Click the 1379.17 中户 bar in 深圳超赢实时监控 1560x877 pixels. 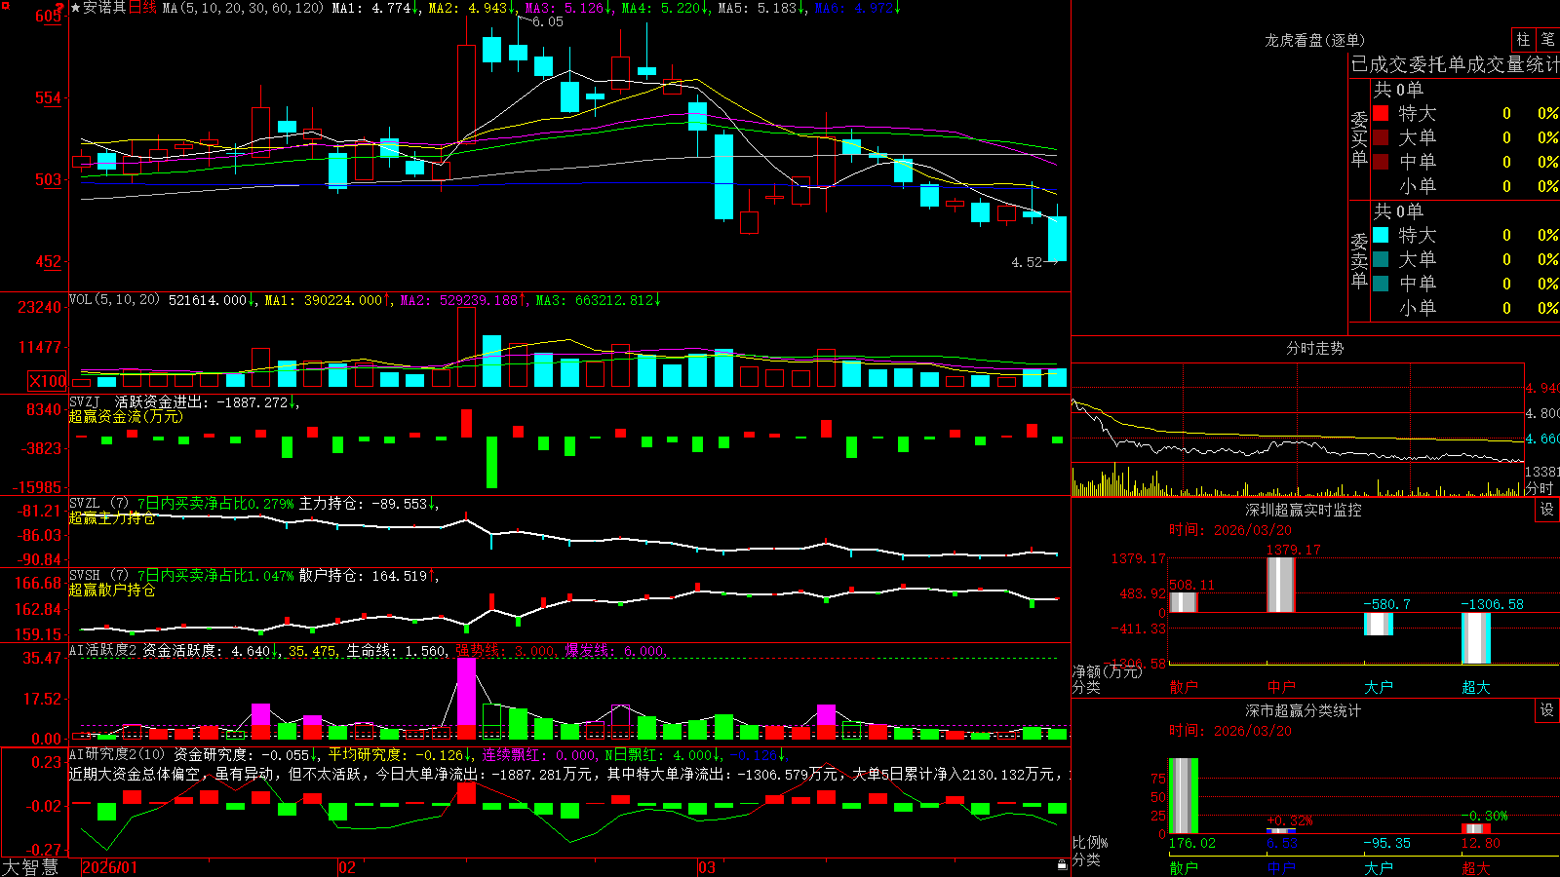1281,585
